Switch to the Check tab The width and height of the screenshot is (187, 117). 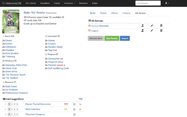pos(115,13)
